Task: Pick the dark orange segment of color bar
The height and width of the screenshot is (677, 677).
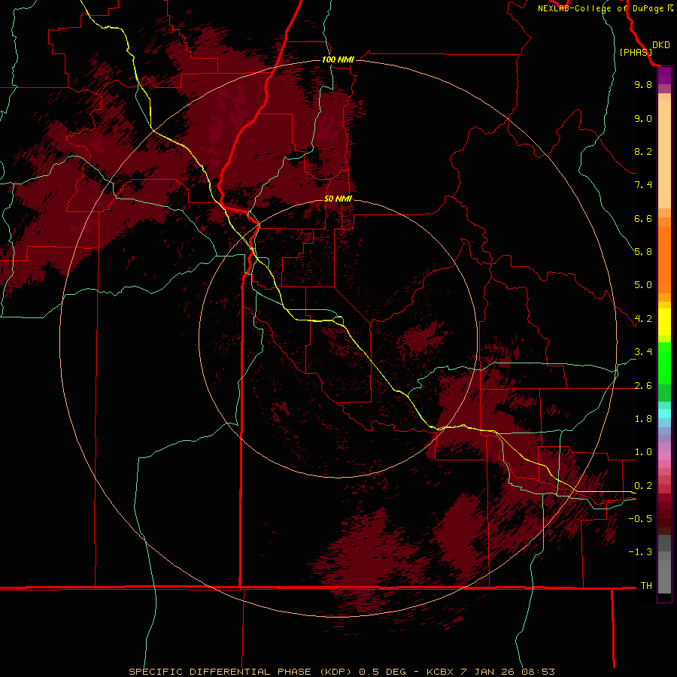Action: coord(664,260)
